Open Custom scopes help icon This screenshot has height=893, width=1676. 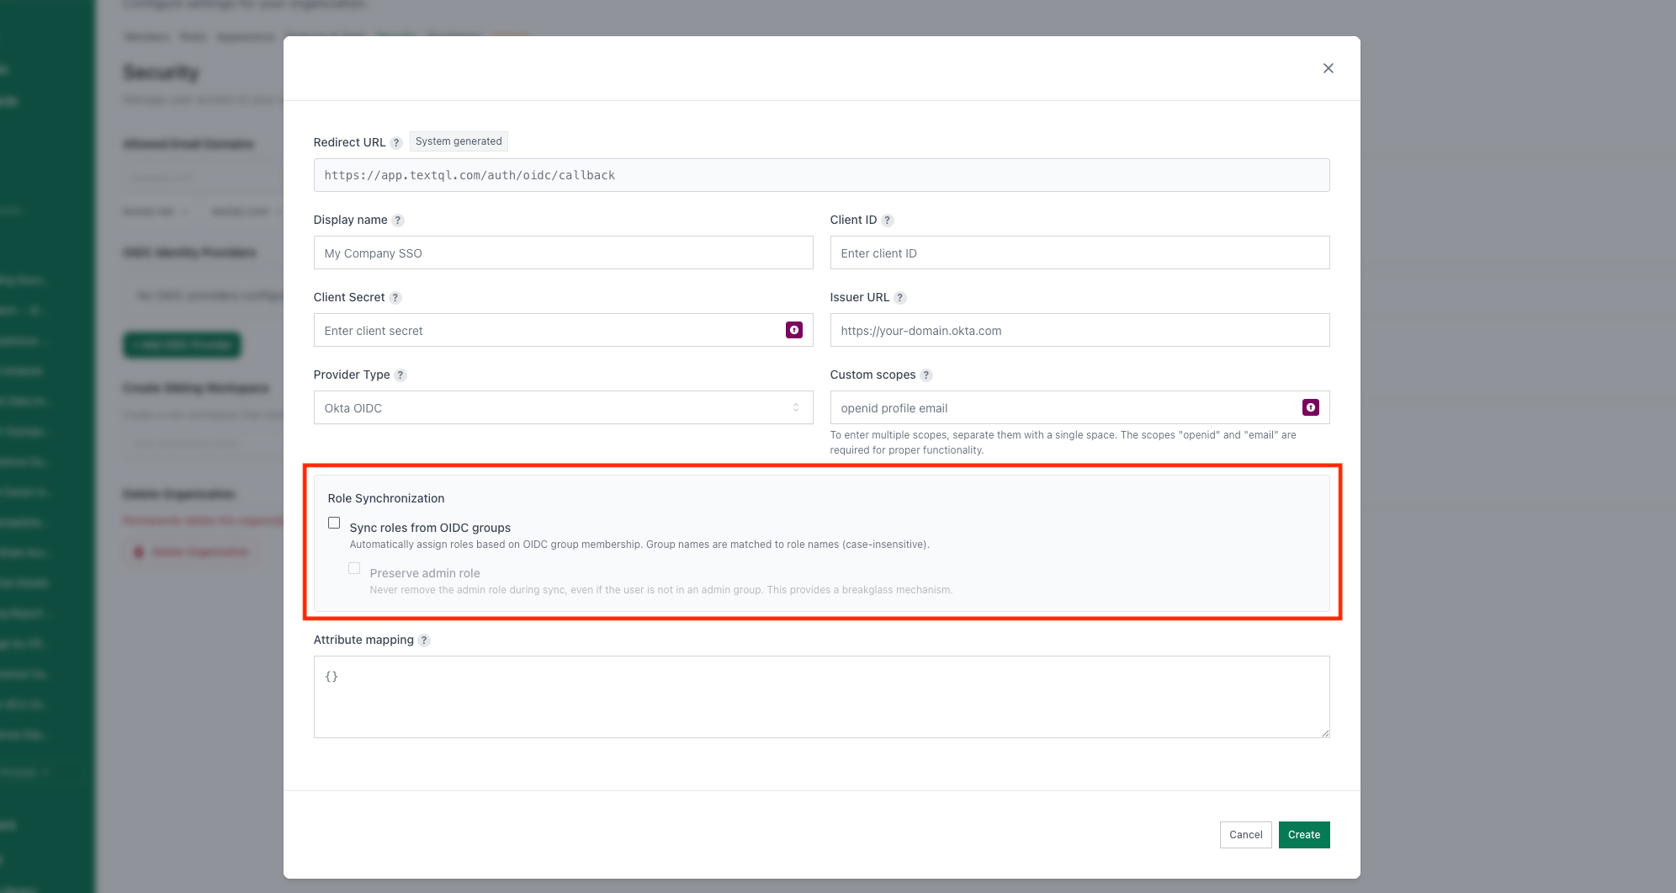926,375
